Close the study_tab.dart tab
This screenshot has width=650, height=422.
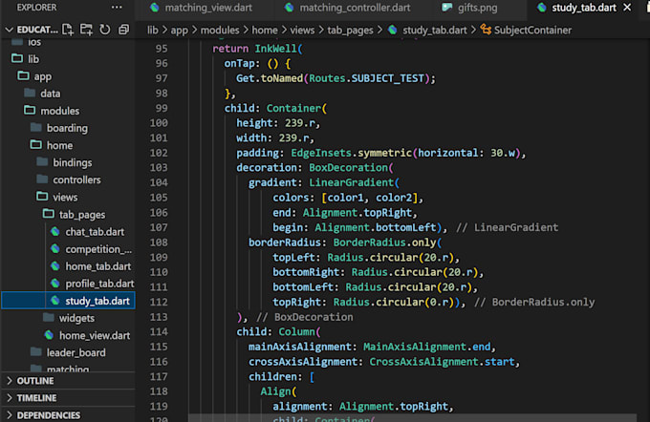coord(628,8)
